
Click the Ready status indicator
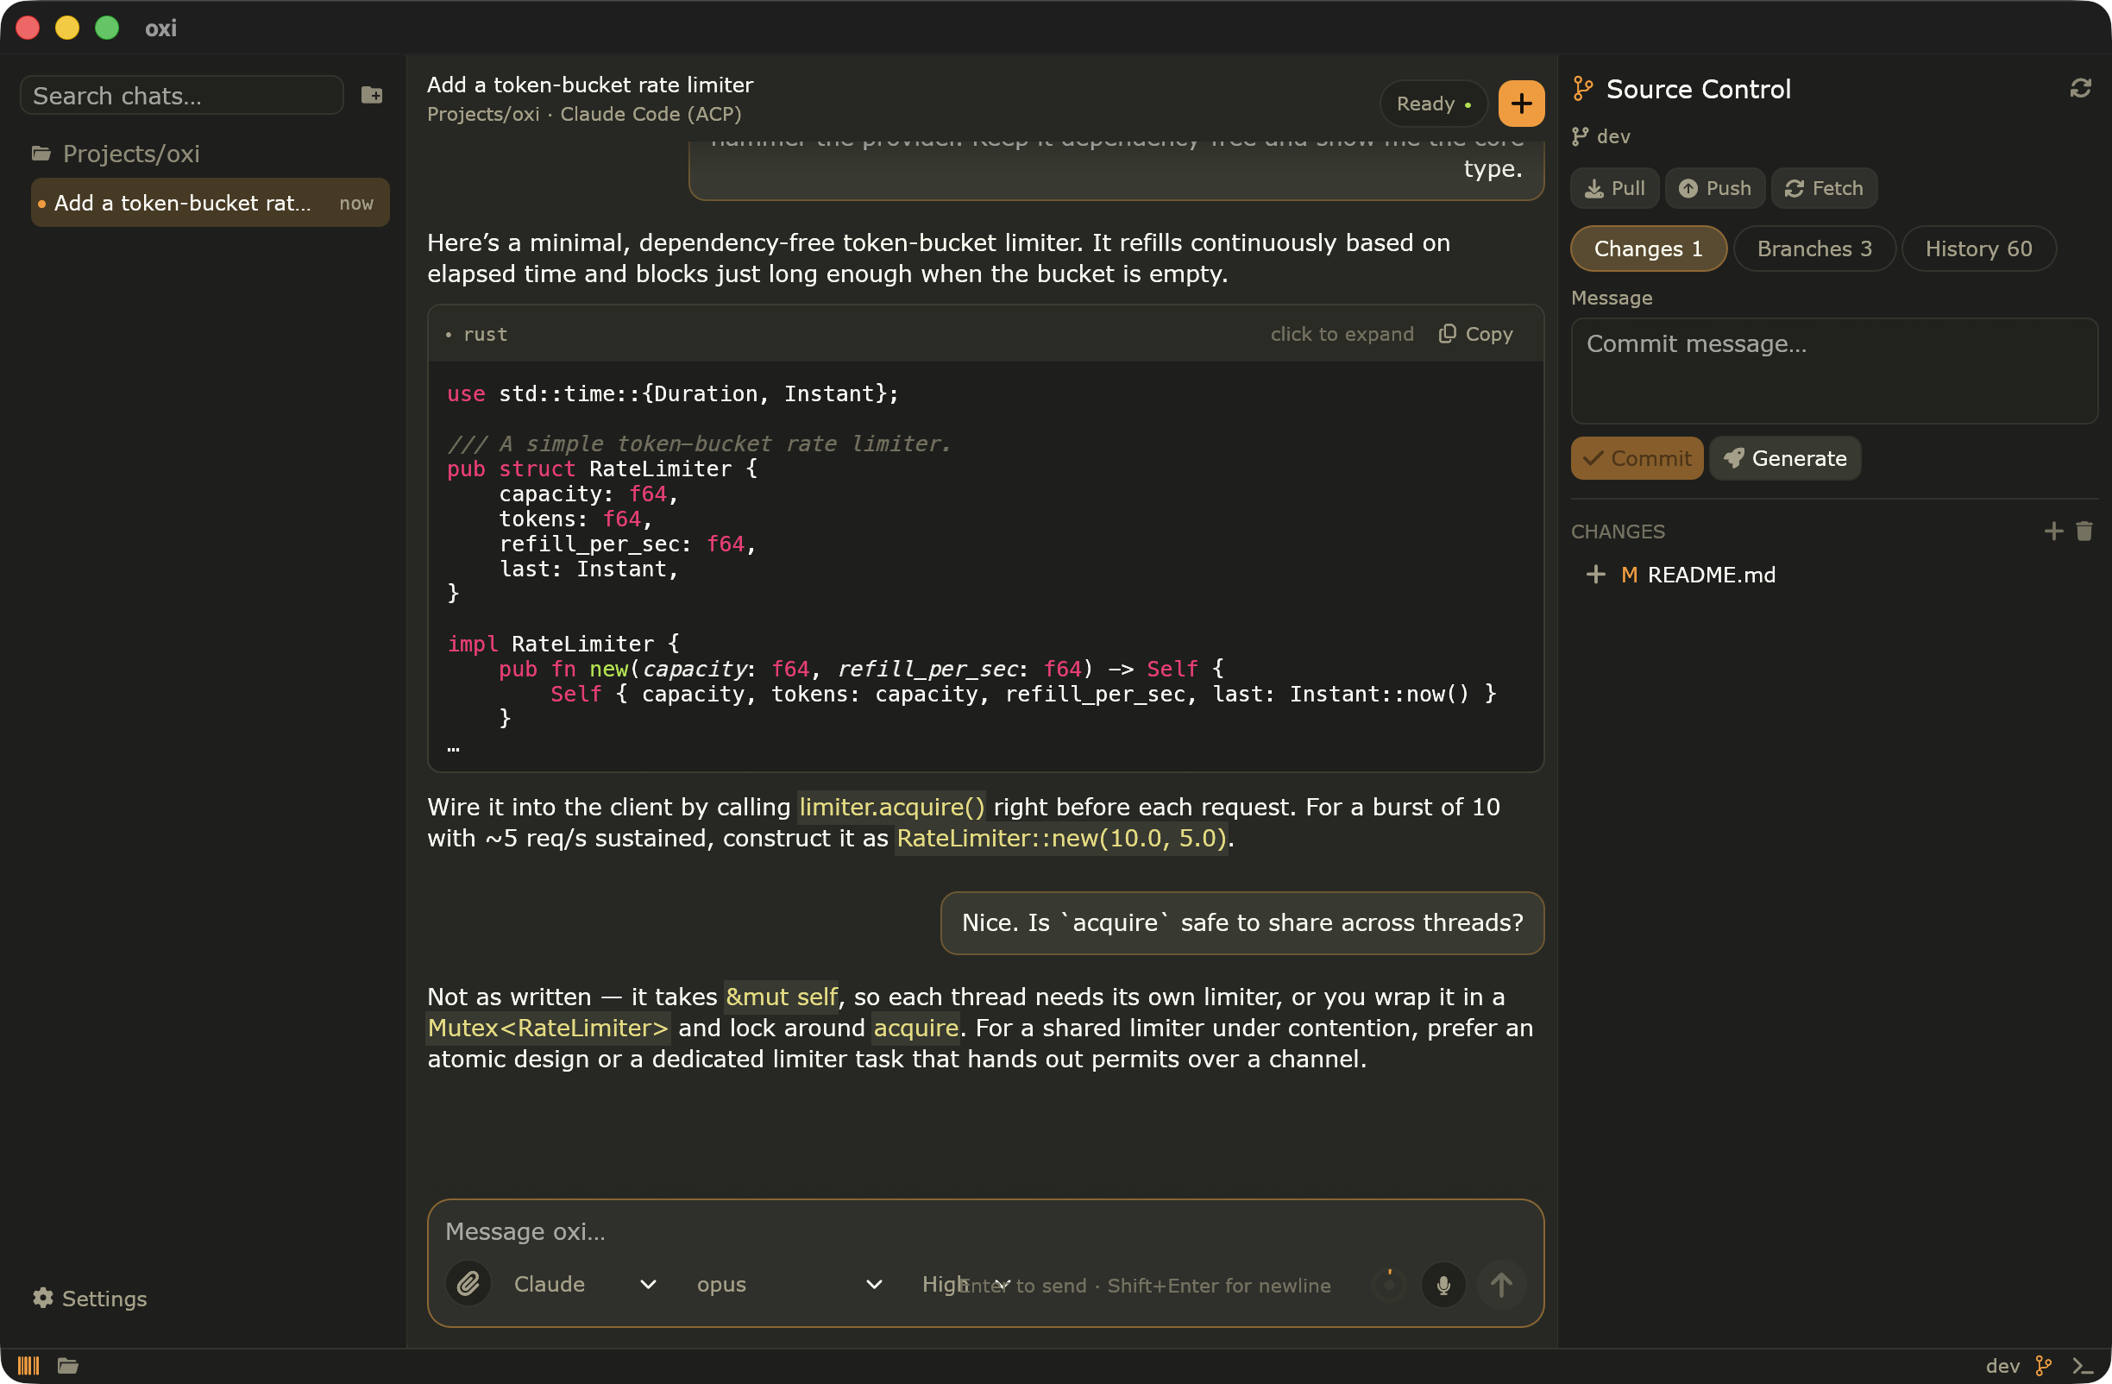tap(1433, 103)
